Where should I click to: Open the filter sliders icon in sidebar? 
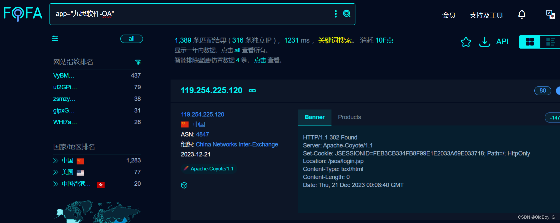55,39
